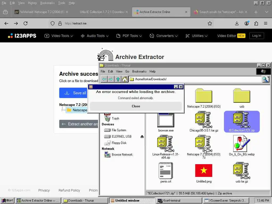Viewport: 272px width, 204px height.
Task: Select IECollection1721.zip archive
Action: click(242, 122)
